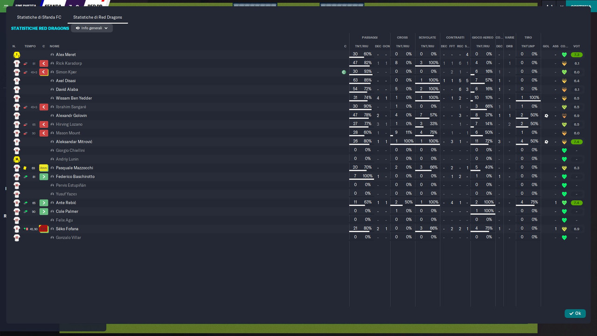The height and width of the screenshot is (336, 597).
Task: Click the condition heart icon for Gonzalo Villar
Action: [x=564, y=238]
